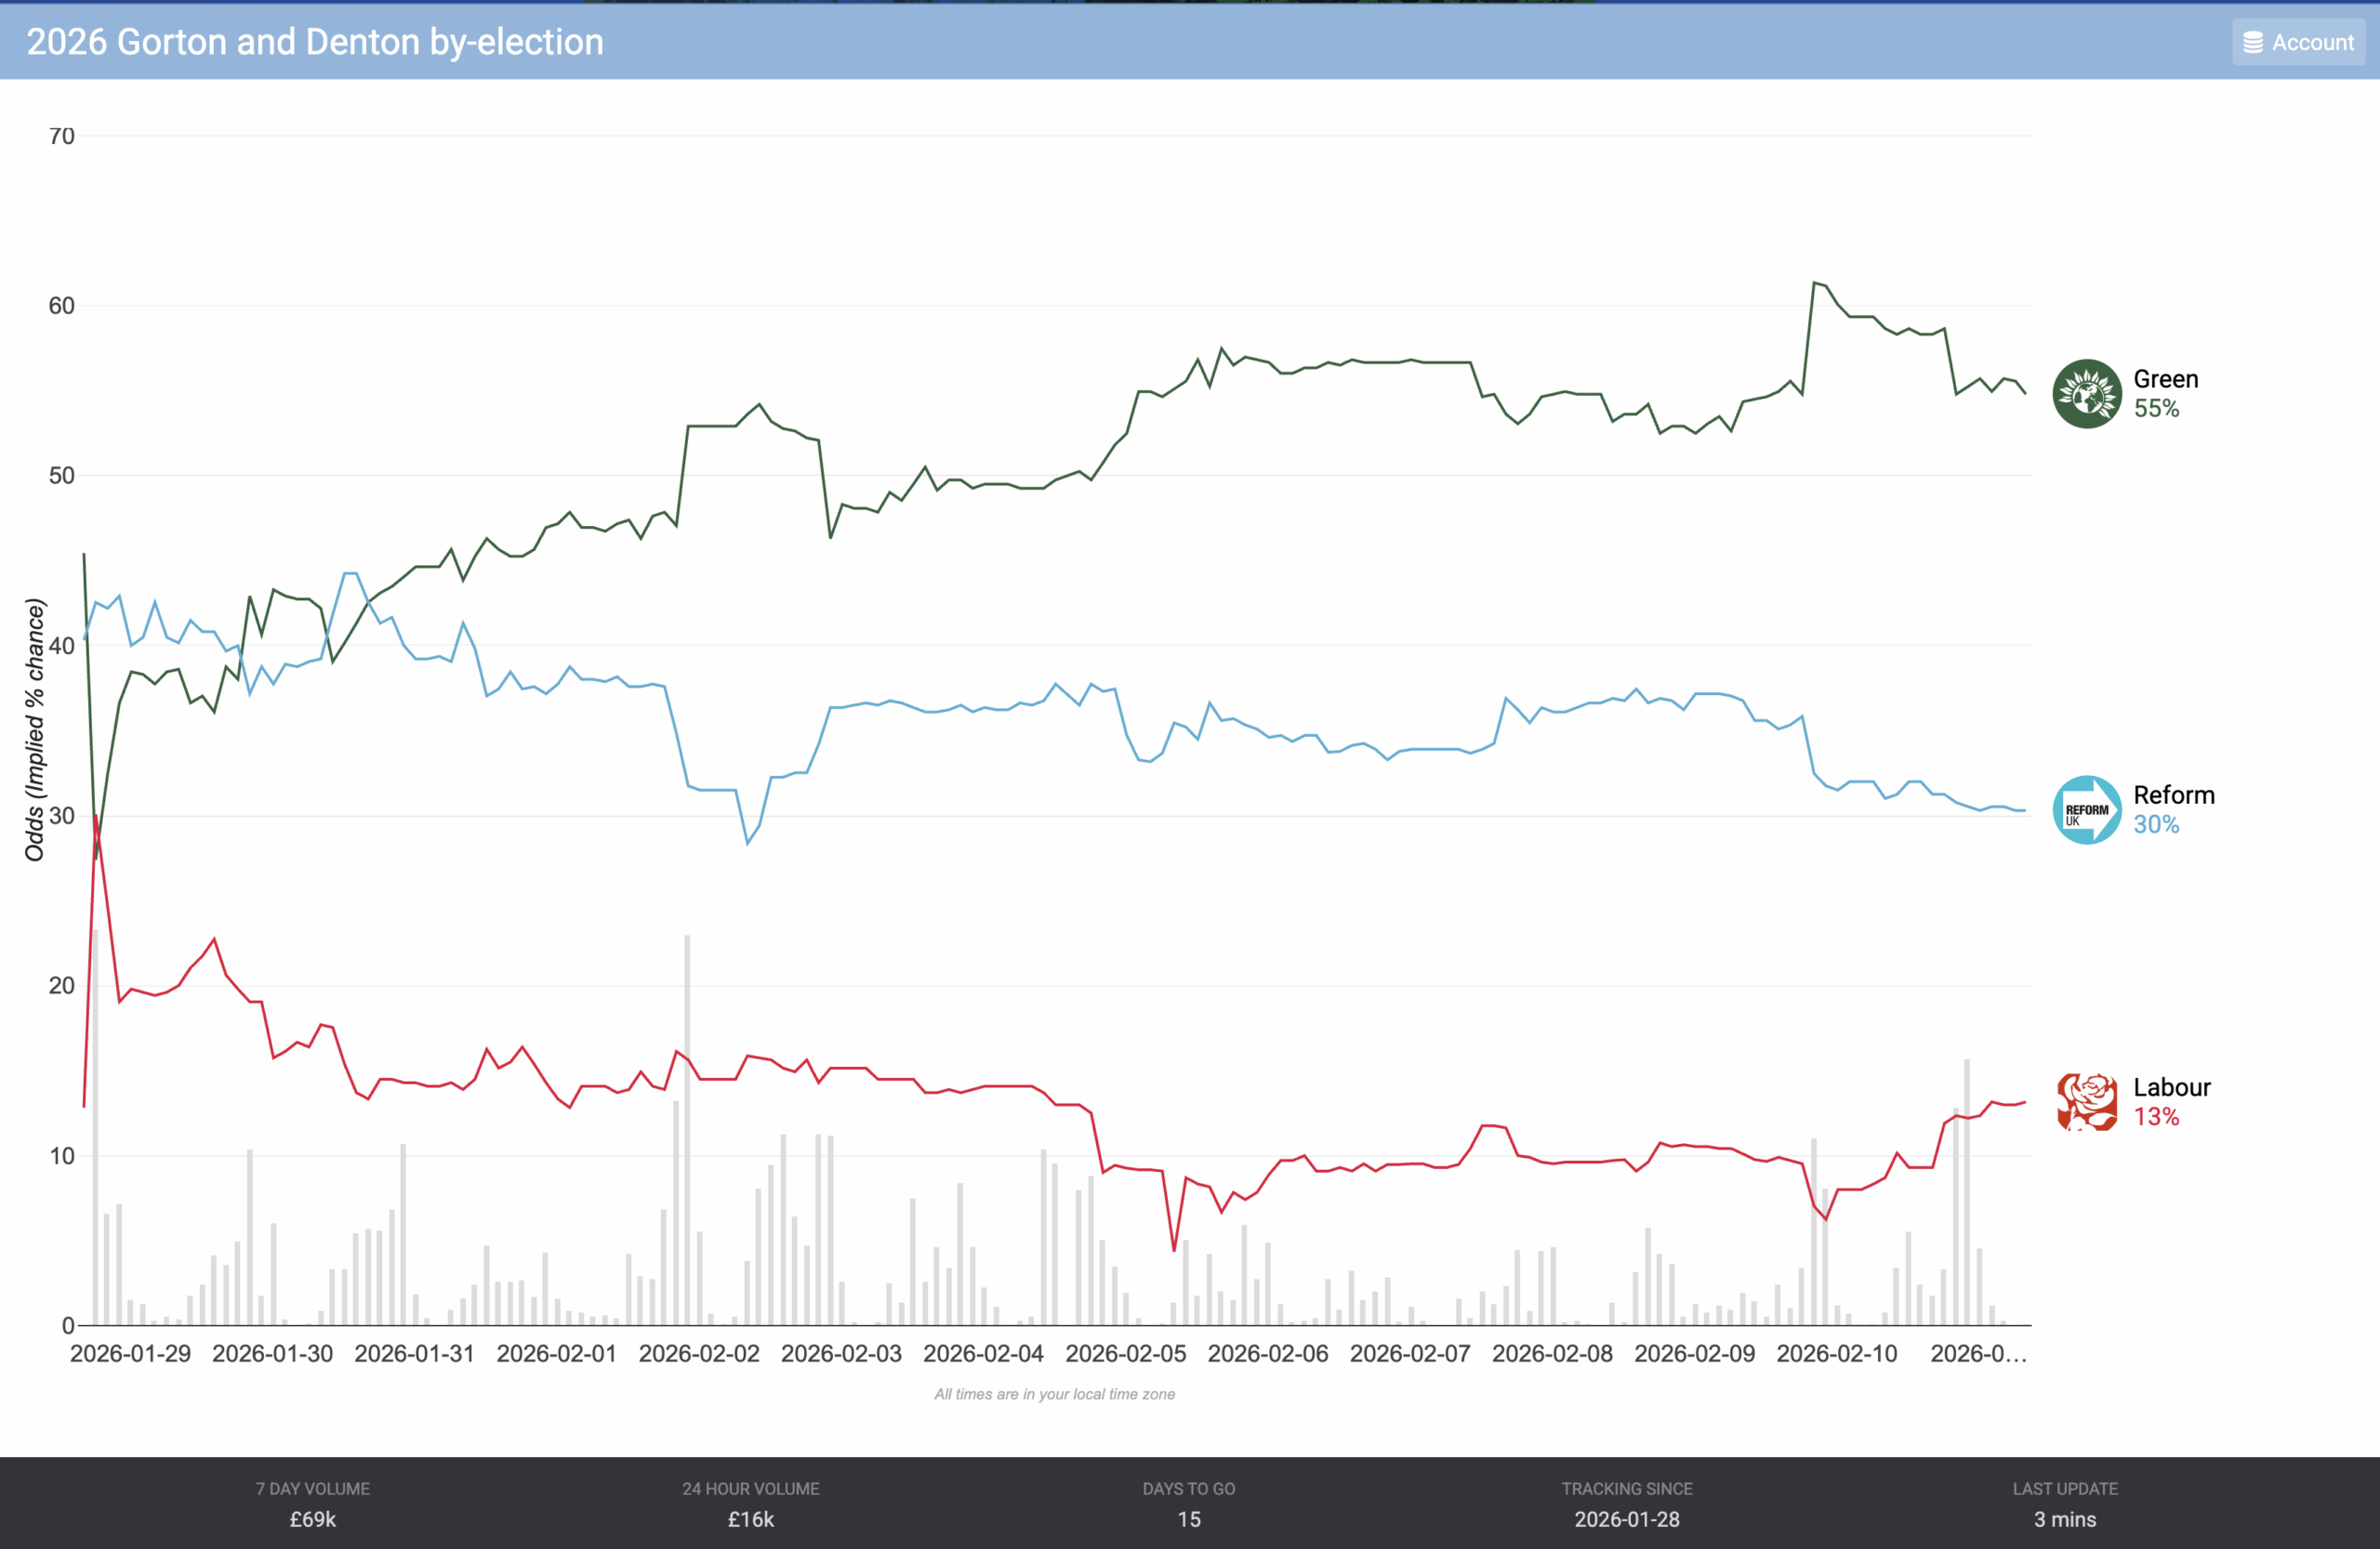Click the 24 Hour Volume £16k stat
2380x1549 pixels.
pyautogui.click(x=751, y=1504)
